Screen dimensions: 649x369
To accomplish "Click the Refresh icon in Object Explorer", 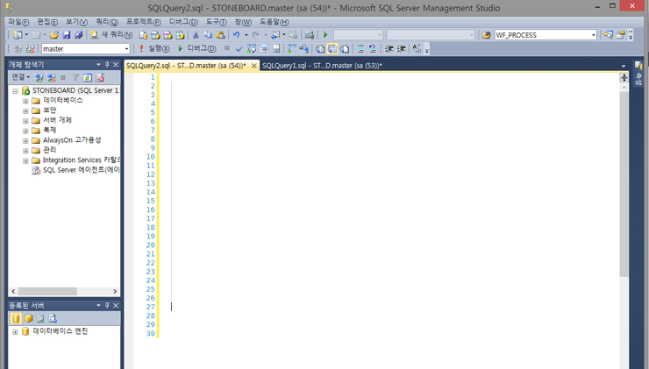I will (x=88, y=77).
